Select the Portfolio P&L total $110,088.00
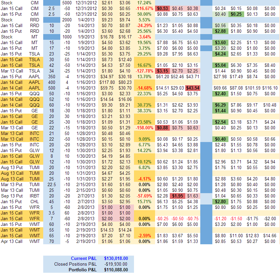Viewport: 280px width, 273px height. pos(116,270)
